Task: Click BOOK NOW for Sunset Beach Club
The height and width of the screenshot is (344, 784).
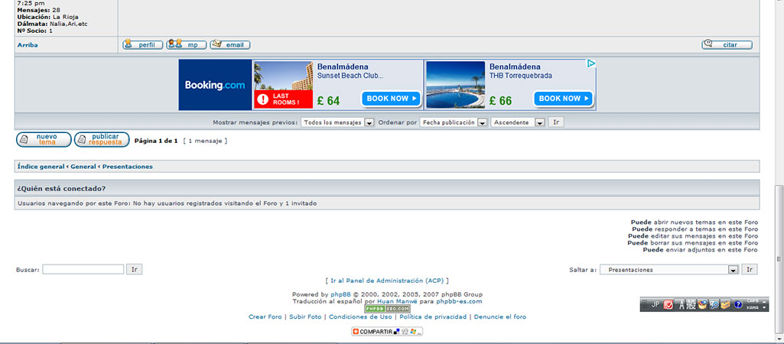Action: 392,99
